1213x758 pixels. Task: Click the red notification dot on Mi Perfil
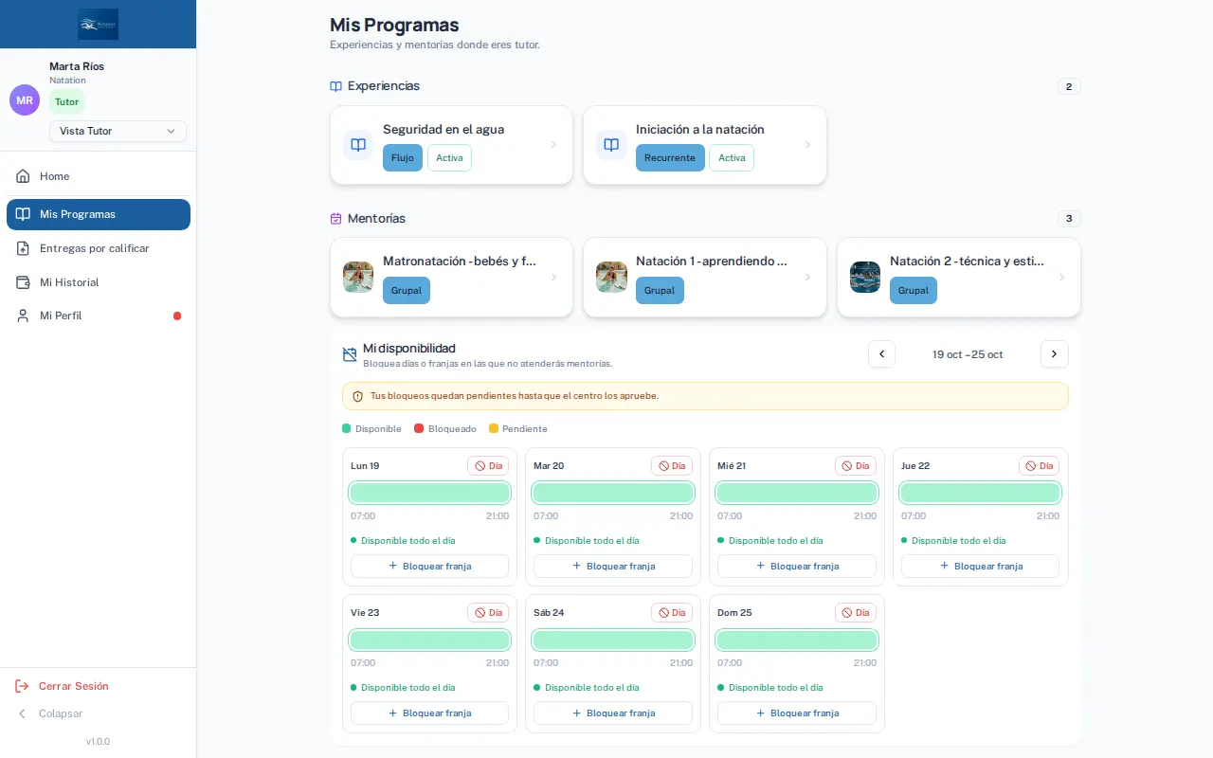click(177, 316)
